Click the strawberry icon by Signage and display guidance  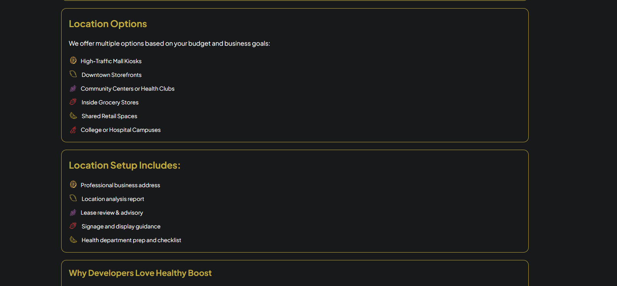point(73,226)
